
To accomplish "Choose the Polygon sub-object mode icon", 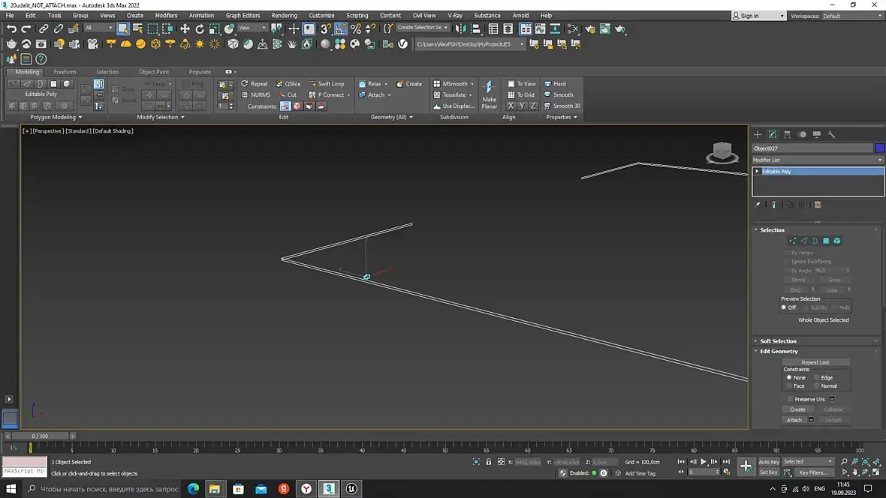I will (825, 241).
